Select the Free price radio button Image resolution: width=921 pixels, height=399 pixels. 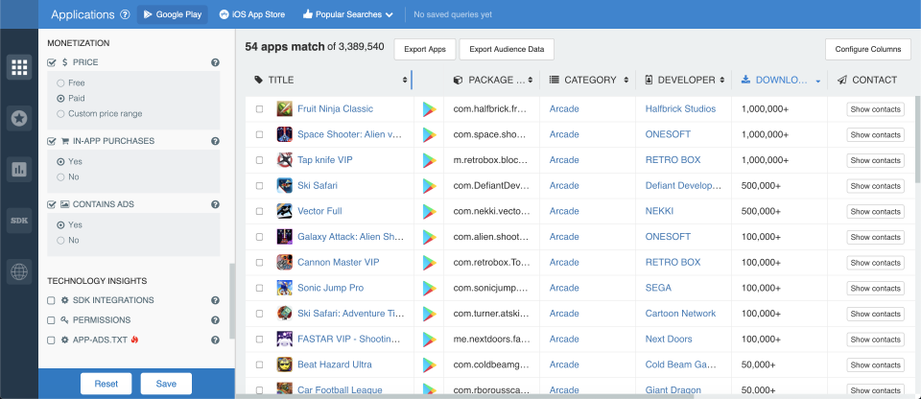coord(60,82)
